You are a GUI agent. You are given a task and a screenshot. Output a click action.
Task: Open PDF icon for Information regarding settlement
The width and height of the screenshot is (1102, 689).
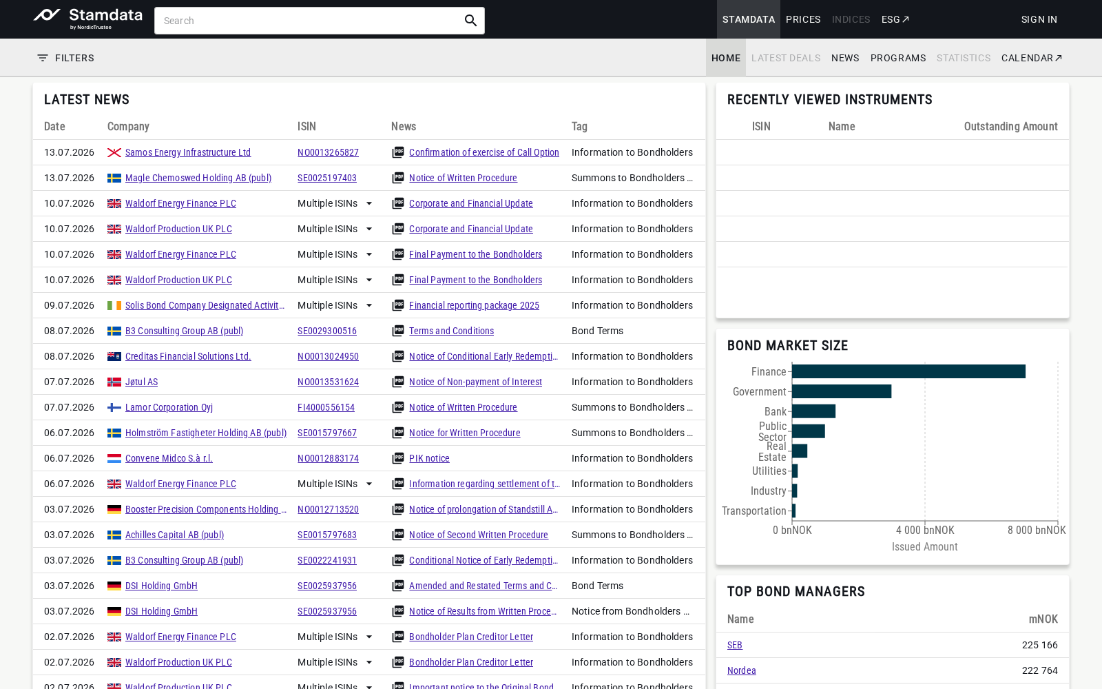398,484
